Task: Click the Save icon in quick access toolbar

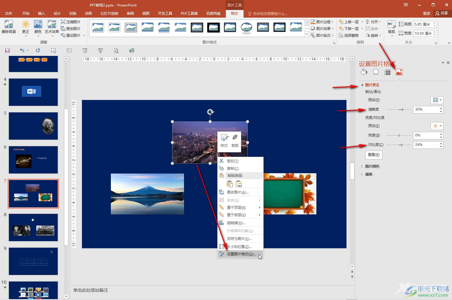Action: [x=7, y=51]
